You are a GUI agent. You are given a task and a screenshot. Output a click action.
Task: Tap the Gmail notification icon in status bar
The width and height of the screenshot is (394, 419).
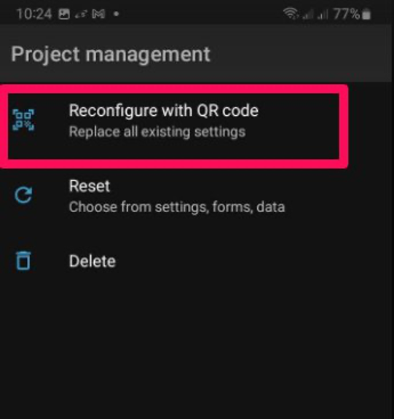click(x=98, y=14)
